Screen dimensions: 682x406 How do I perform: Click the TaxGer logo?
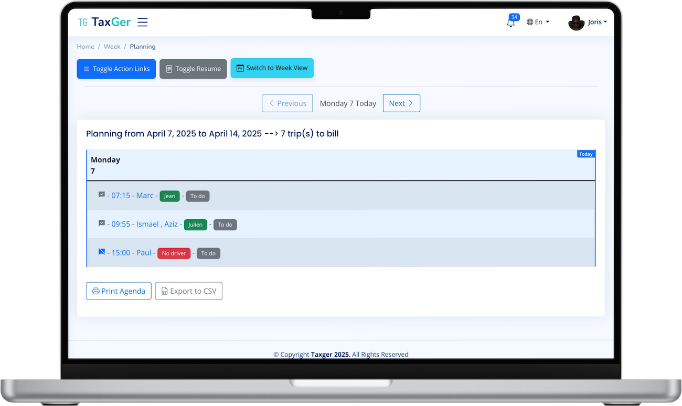click(104, 22)
